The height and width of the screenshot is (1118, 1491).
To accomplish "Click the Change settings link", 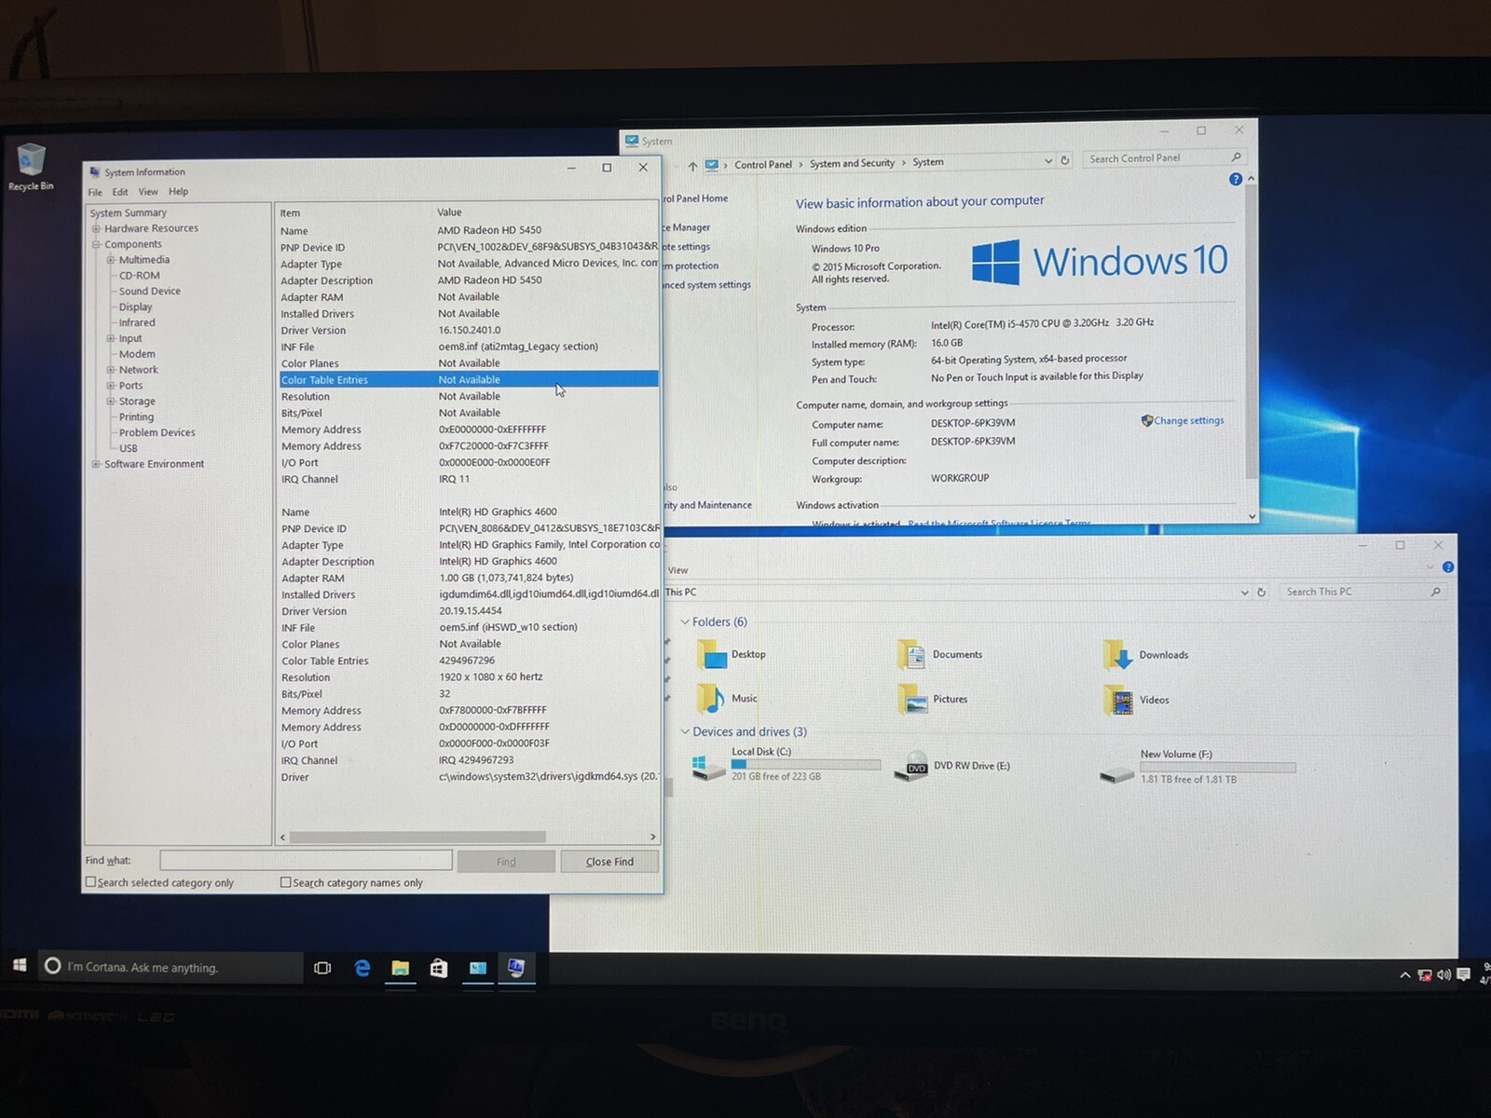I will point(1188,421).
